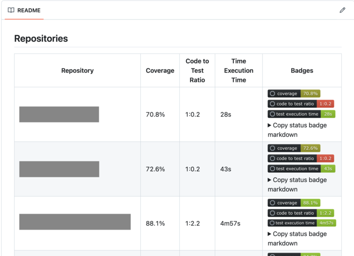Click the second row 1:0.2 ratio badge
The height and width of the screenshot is (256, 354).
(x=301, y=158)
